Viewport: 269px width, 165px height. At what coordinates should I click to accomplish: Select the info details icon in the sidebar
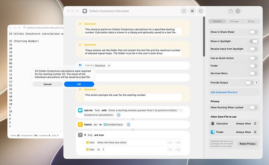pos(237,11)
